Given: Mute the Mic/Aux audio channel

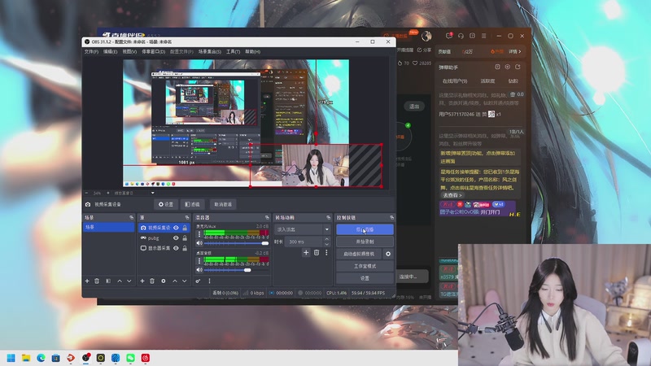Looking at the screenshot, I should click(x=199, y=243).
